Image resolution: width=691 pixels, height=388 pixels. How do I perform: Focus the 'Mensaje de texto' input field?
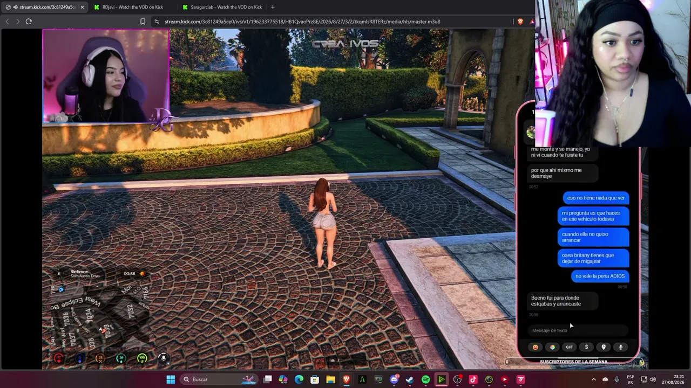(x=578, y=330)
